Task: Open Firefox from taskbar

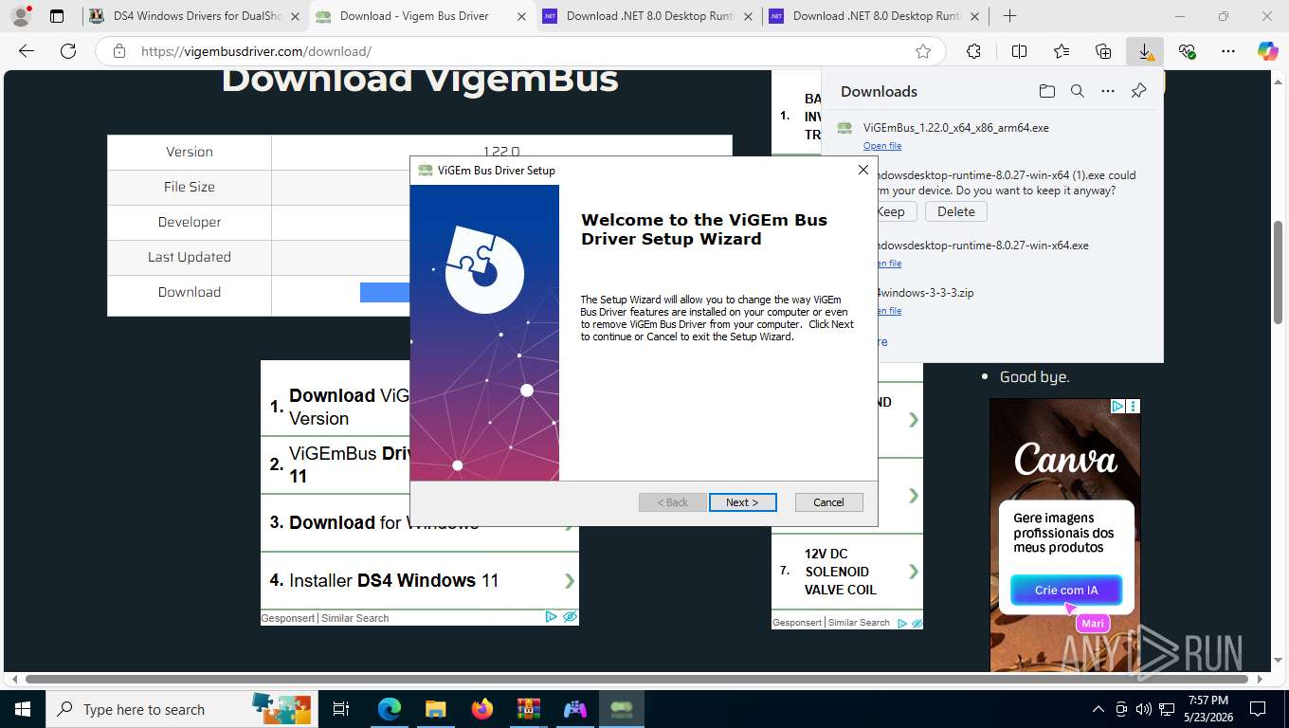Action: point(481,709)
